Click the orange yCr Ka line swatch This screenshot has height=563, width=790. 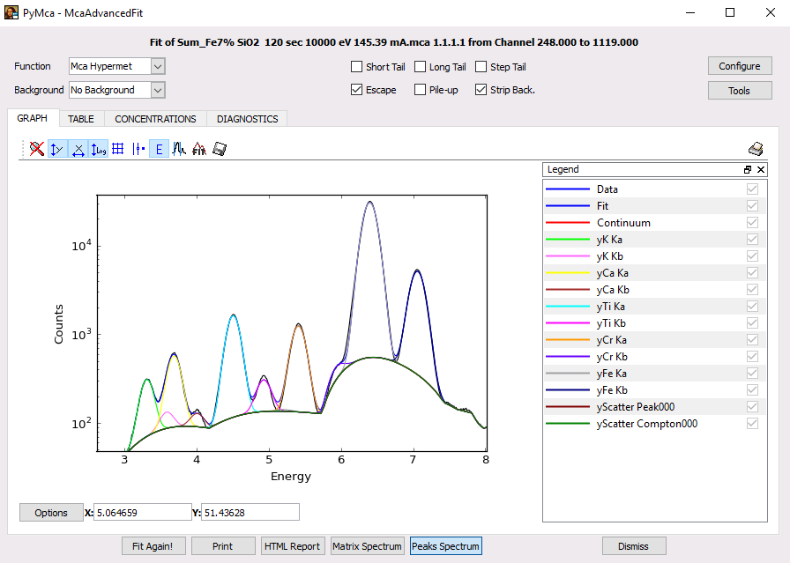click(x=567, y=340)
